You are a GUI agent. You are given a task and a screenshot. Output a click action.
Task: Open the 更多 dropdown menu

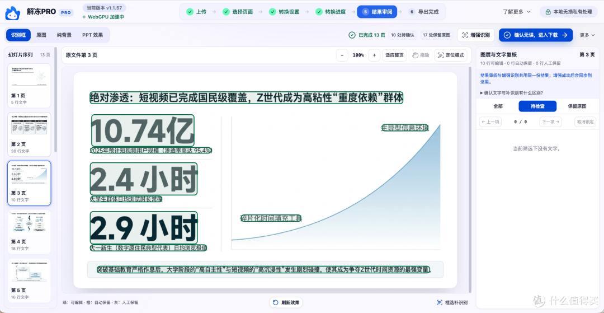coord(587,35)
